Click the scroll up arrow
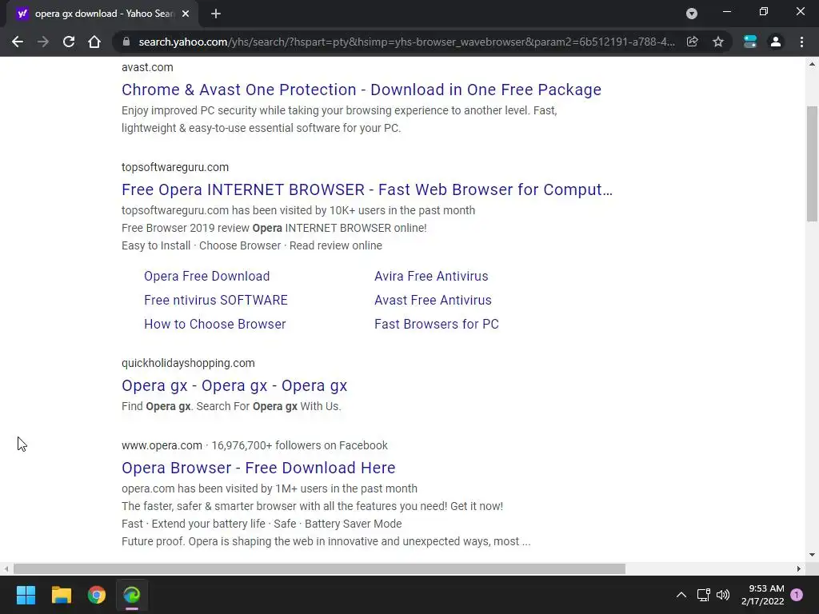This screenshot has height=614, width=819. pos(812,64)
